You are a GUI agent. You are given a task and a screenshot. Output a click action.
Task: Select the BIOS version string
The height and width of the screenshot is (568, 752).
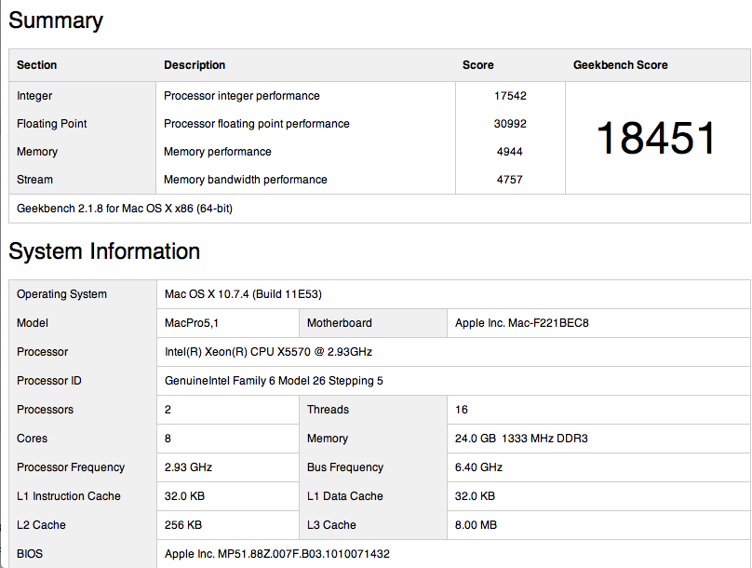click(277, 554)
